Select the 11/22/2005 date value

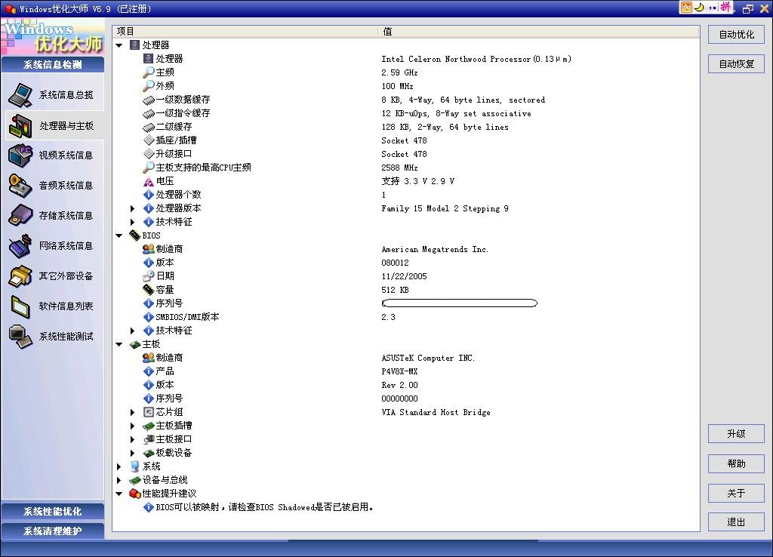(x=405, y=276)
